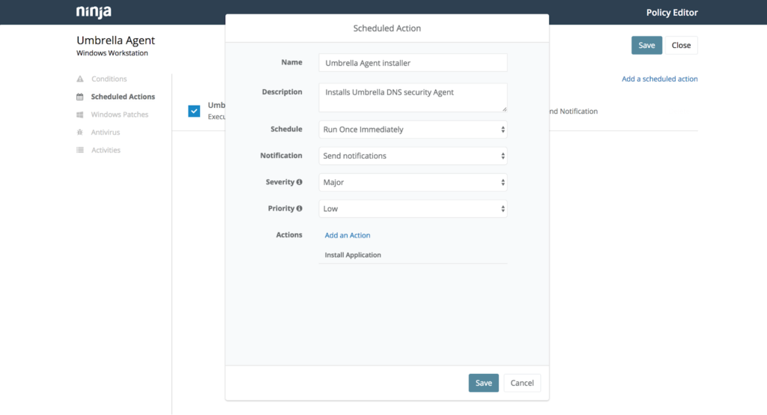Open the Severity dropdown

[x=413, y=183]
